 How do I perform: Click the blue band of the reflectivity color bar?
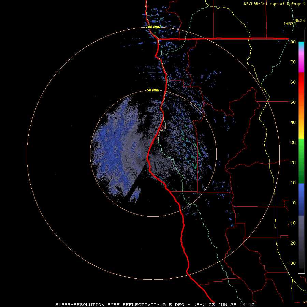click(301, 200)
